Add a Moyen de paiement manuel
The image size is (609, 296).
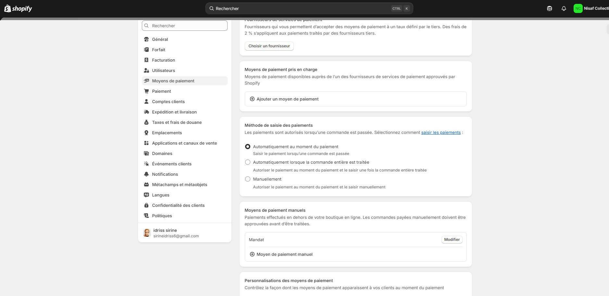click(284, 255)
